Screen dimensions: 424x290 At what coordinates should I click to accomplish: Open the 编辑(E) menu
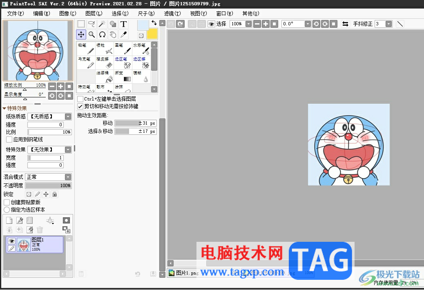[x=42, y=13]
